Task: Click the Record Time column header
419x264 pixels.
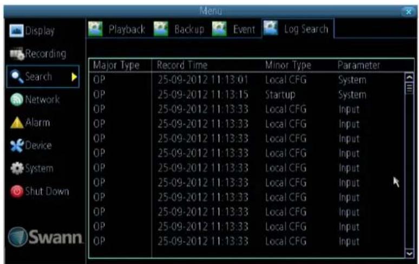Action: [182, 65]
